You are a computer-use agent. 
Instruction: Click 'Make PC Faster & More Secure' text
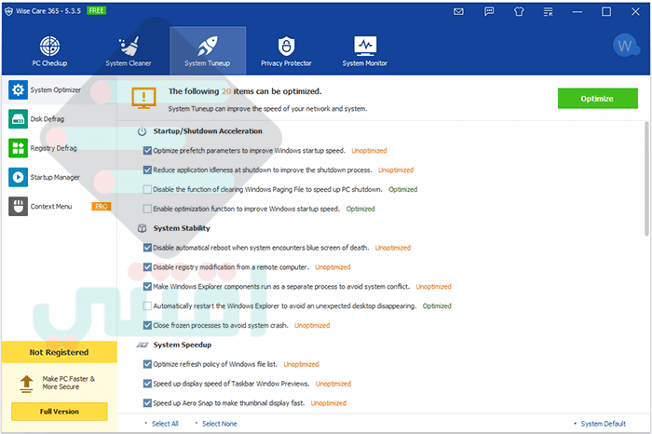[x=69, y=383]
